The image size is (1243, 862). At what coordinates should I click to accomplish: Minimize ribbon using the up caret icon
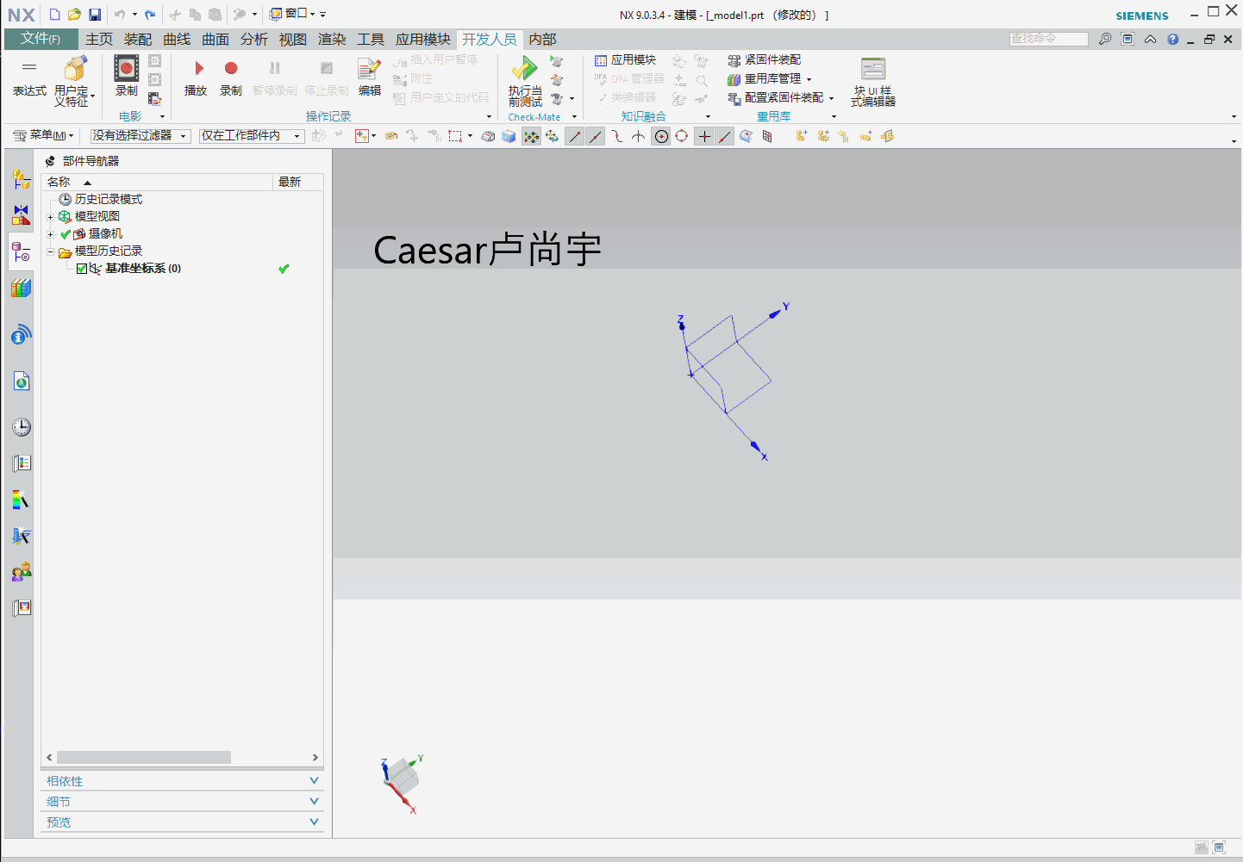pos(1150,40)
